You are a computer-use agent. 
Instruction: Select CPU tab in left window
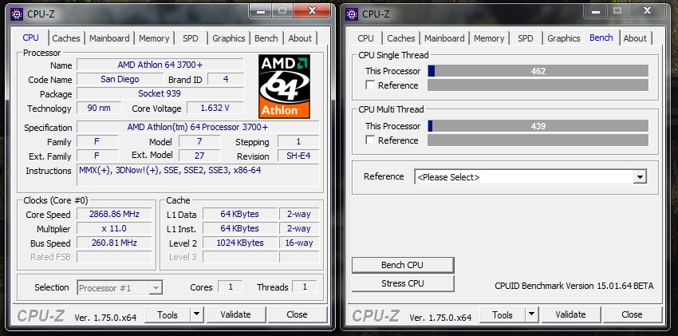pos(30,38)
